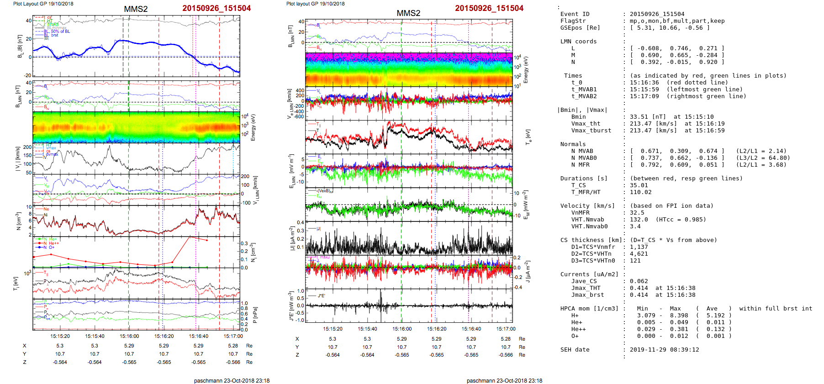The height and width of the screenshot is (384, 824).
Task: Click 'HPCA mom [1/cm3]' heading
Action: click(x=590, y=309)
